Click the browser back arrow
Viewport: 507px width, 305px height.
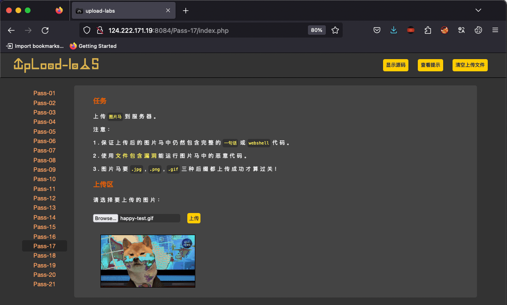click(x=11, y=30)
